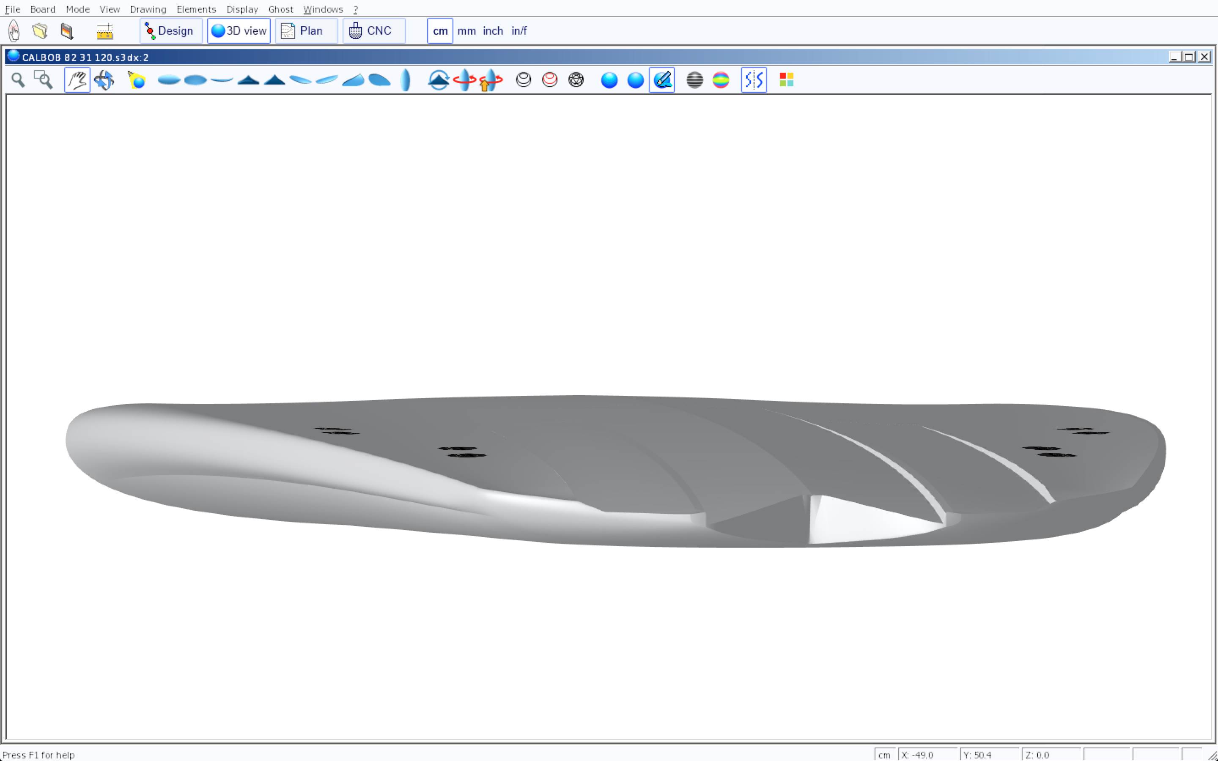The width and height of the screenshot is (1218, 761).
Task: Enable the rainbow curvature color rendering
Action: (721, 80)
